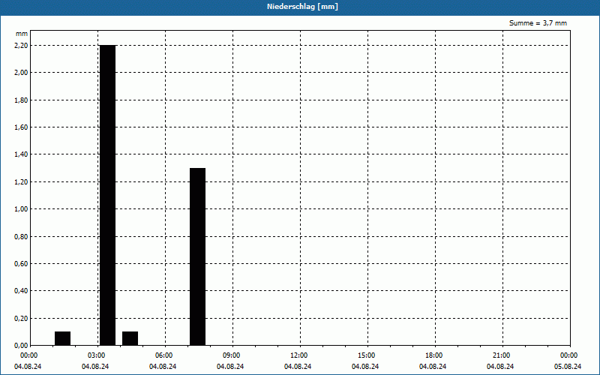Click the 1,00 y-axis label
Viewport: 600px width, 375px height.
click(x=22, y=209)
